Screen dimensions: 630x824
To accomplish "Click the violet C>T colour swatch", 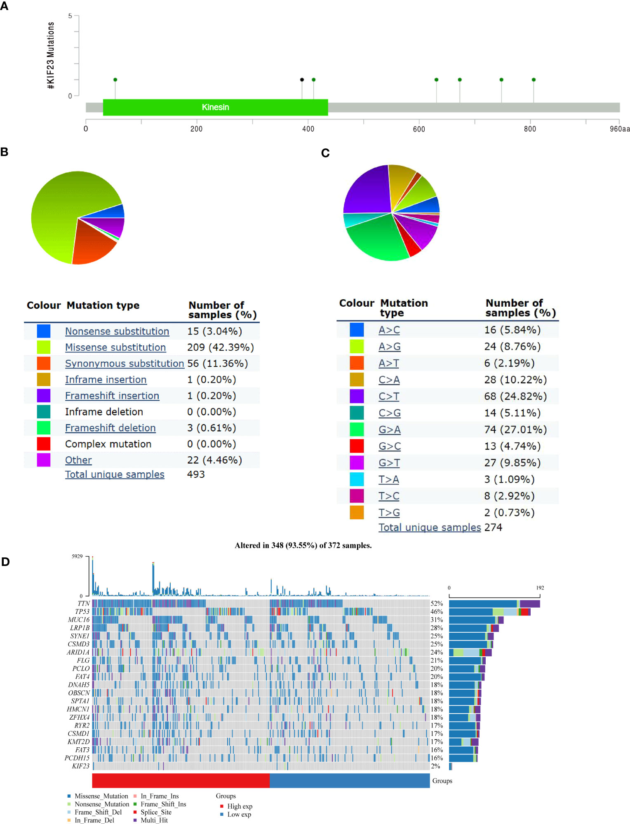I will 357,396.
